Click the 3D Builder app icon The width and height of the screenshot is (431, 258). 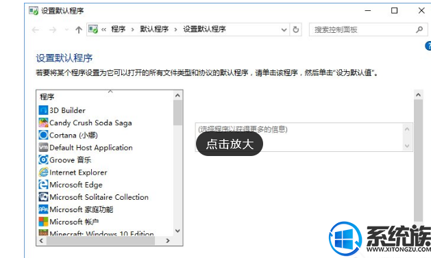(43, 110)
